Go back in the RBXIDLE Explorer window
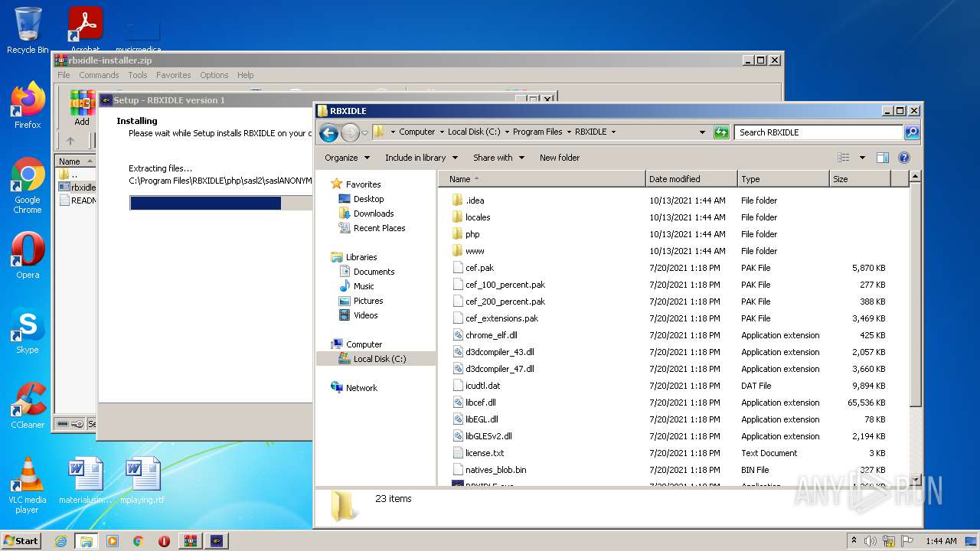This screenshot has height=551, width=980. [x=329, y=132]
